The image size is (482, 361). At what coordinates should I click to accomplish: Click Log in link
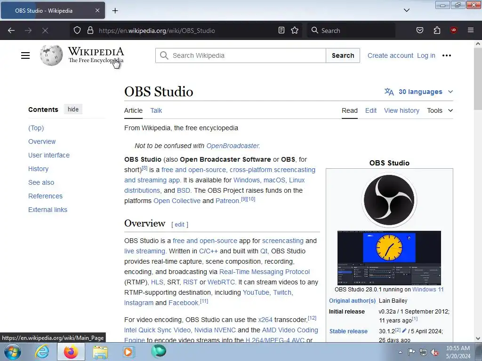click(x=426, y=55)
